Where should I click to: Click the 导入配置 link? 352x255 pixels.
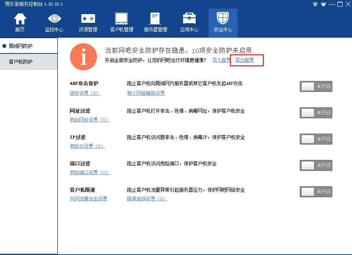222,60
